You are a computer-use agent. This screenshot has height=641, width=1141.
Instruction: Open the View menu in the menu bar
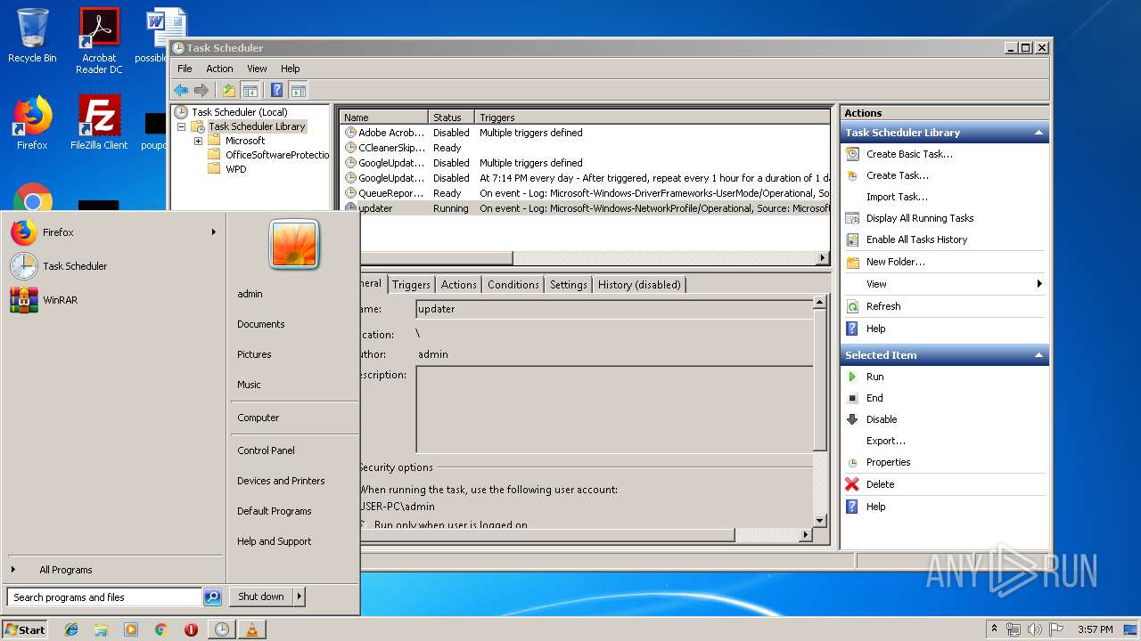257,69
